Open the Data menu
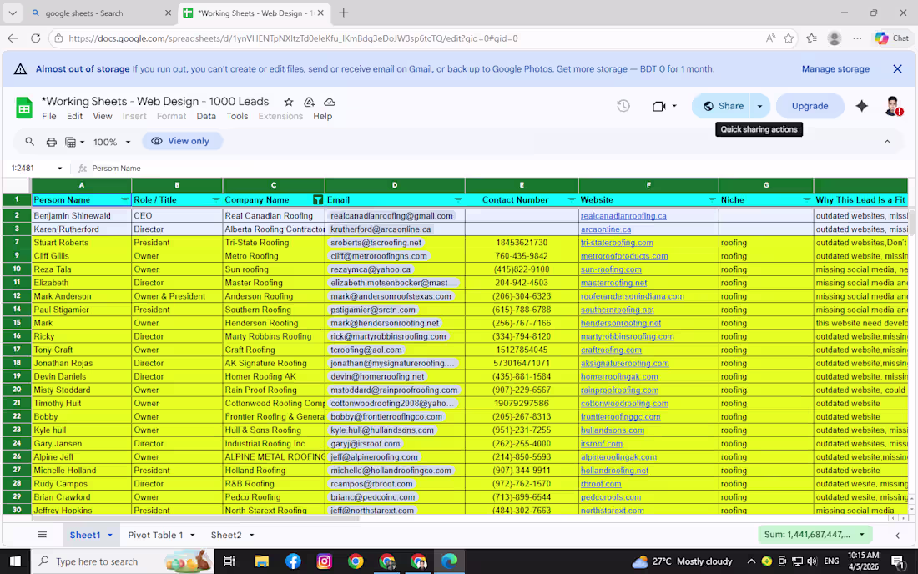This screenshot has width=918, height=574. 205,116
